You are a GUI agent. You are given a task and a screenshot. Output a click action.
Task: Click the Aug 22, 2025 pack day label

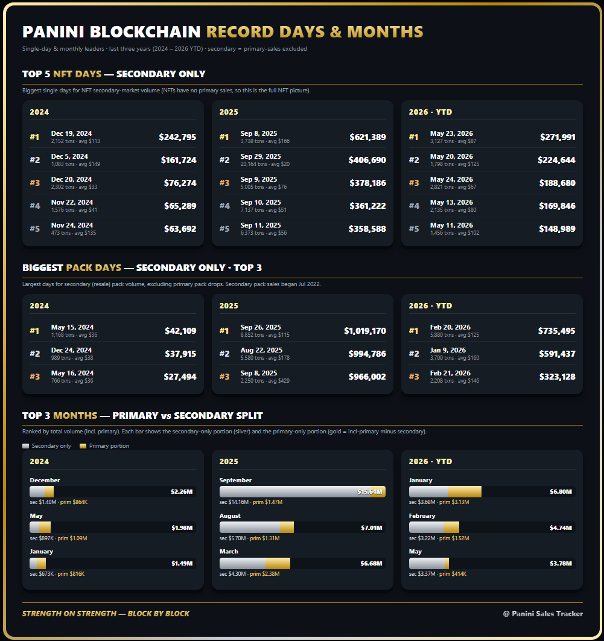click(x=261, y=350)
